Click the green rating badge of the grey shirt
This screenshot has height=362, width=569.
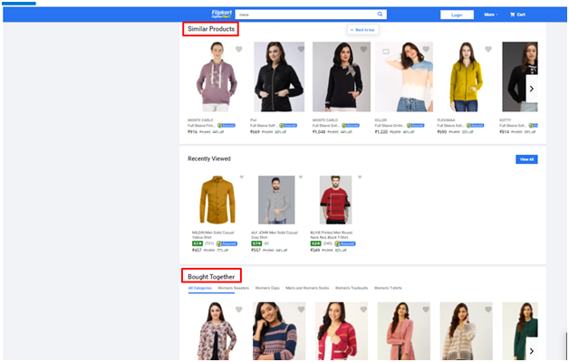point(256,243)
